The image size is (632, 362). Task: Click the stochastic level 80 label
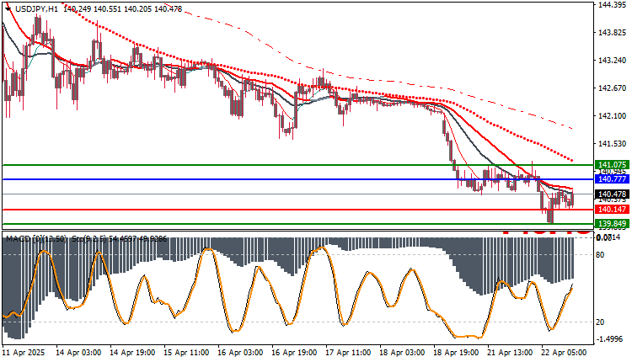600,255
